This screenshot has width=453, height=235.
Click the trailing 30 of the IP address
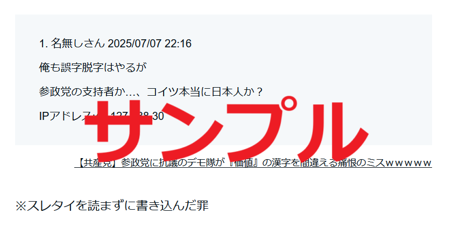[x=158, y=116]
